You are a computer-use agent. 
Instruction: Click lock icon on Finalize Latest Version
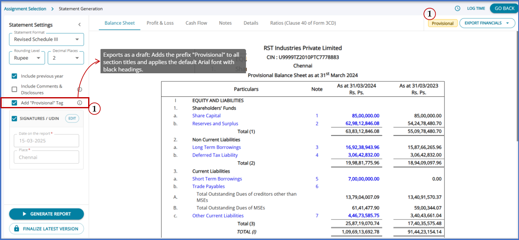(x=16, y=228)
